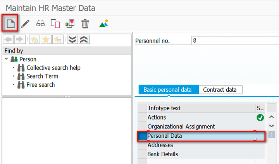Expand all with double down chevrons
This screenshot has width=279, height=164.
click(72, 40)
